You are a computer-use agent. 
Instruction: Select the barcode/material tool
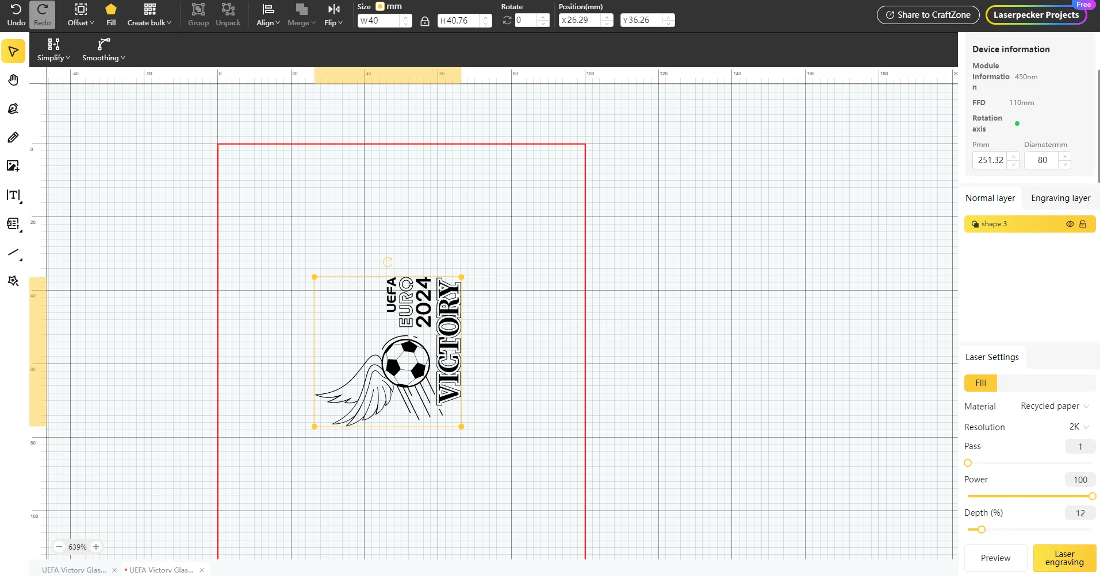[13, 224]
